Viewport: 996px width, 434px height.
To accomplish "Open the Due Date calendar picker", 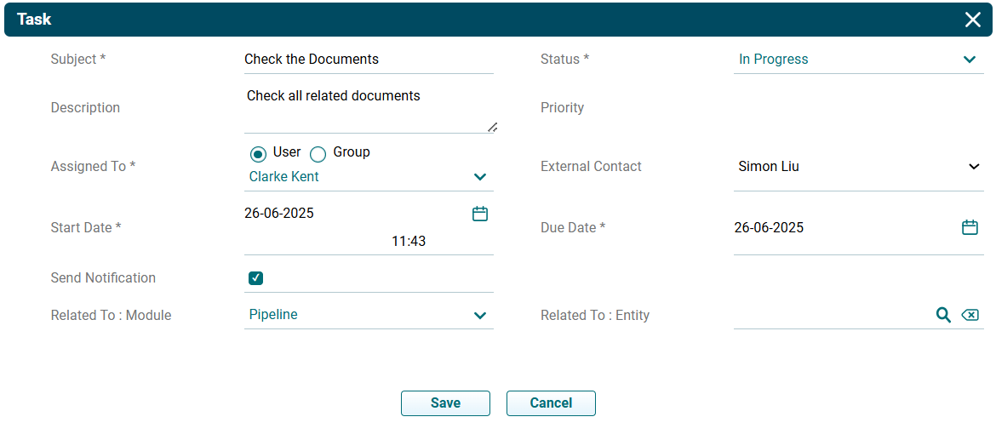I will pos(970,227).
